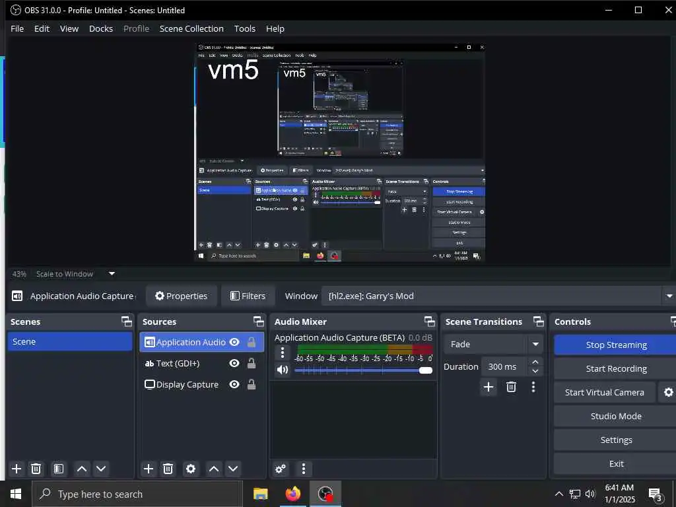Open the View menu
The image size is (676, 507).
[69, 28]
